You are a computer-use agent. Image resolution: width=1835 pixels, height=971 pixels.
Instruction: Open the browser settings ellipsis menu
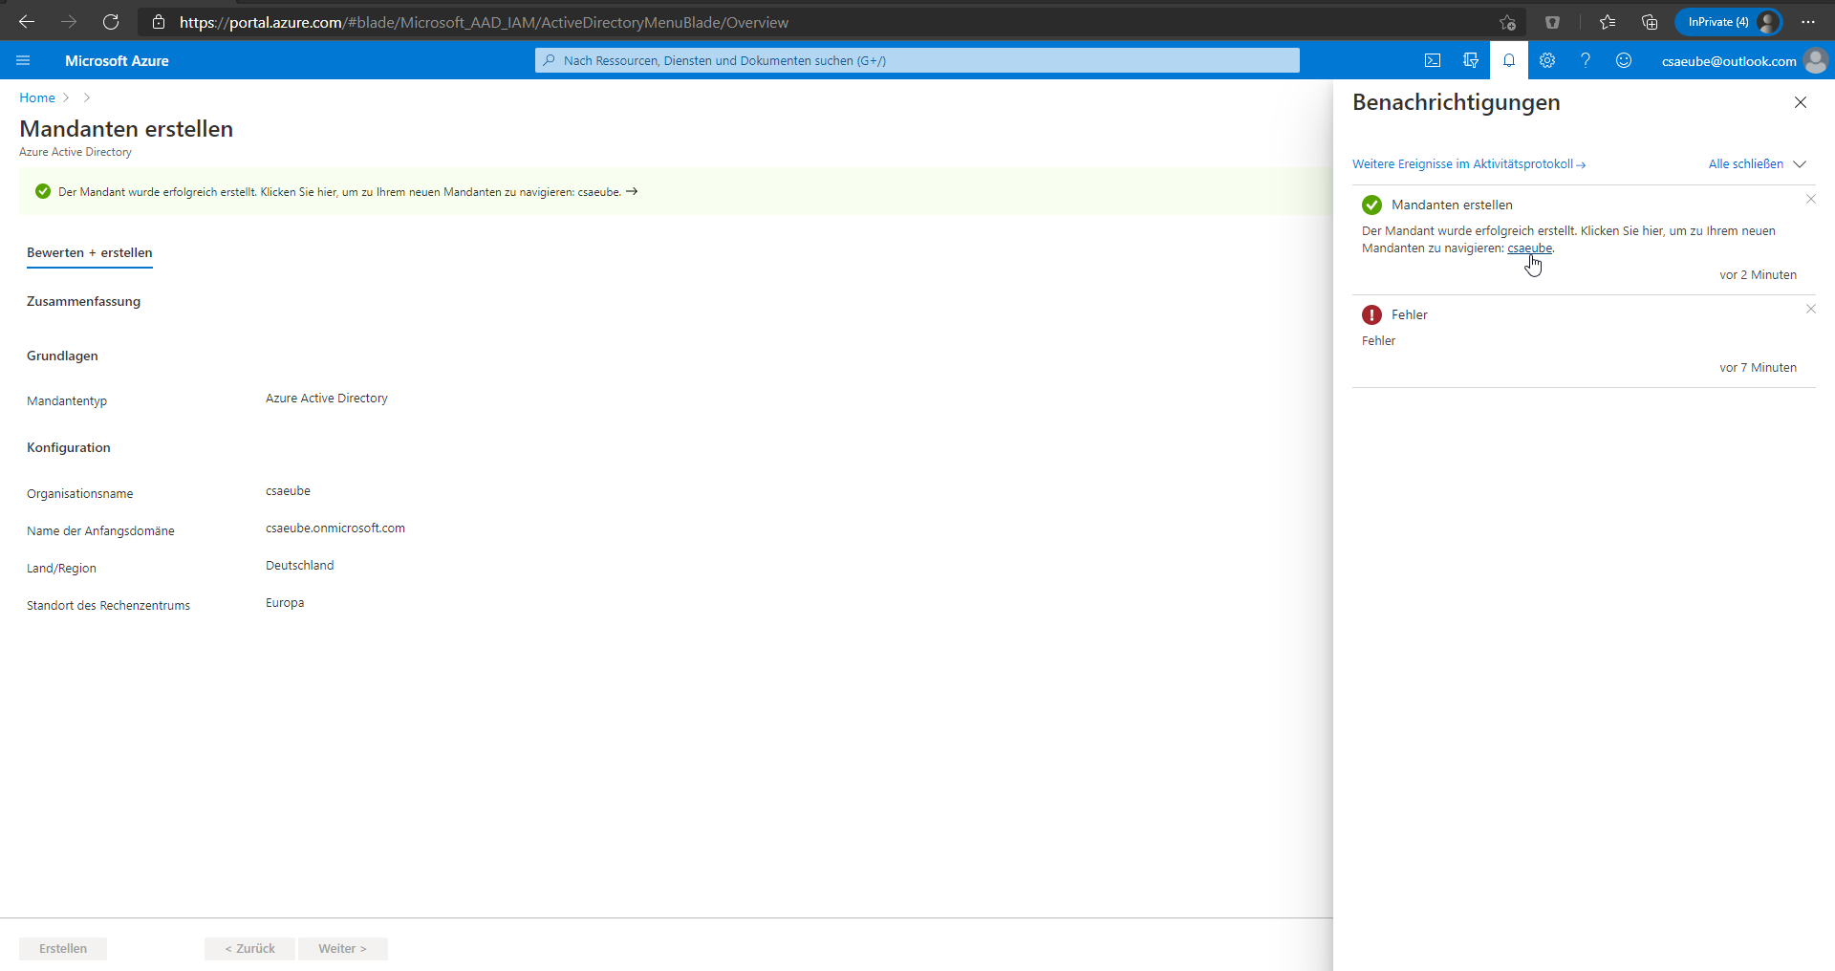point(1808,22)
